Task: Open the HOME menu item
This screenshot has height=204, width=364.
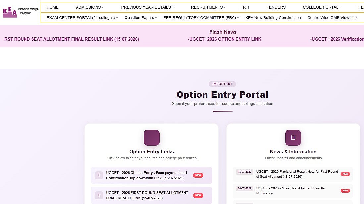Action: (x=52, y=7)
